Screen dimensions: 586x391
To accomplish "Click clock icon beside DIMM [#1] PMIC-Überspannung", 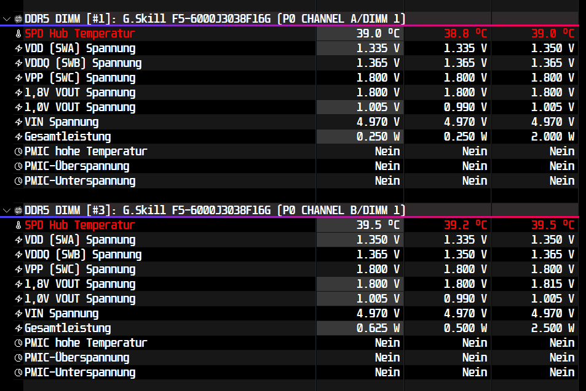I will tap(18, 166).
